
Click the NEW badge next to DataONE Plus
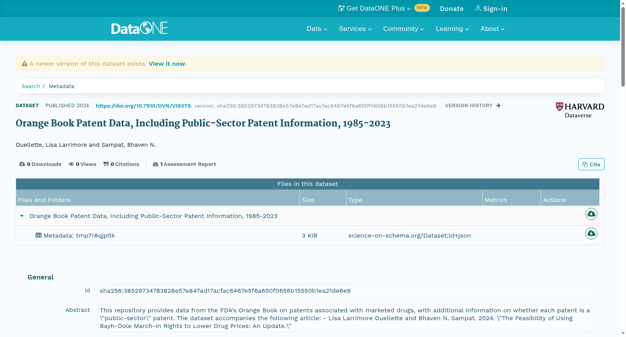[x=422, y=8]
